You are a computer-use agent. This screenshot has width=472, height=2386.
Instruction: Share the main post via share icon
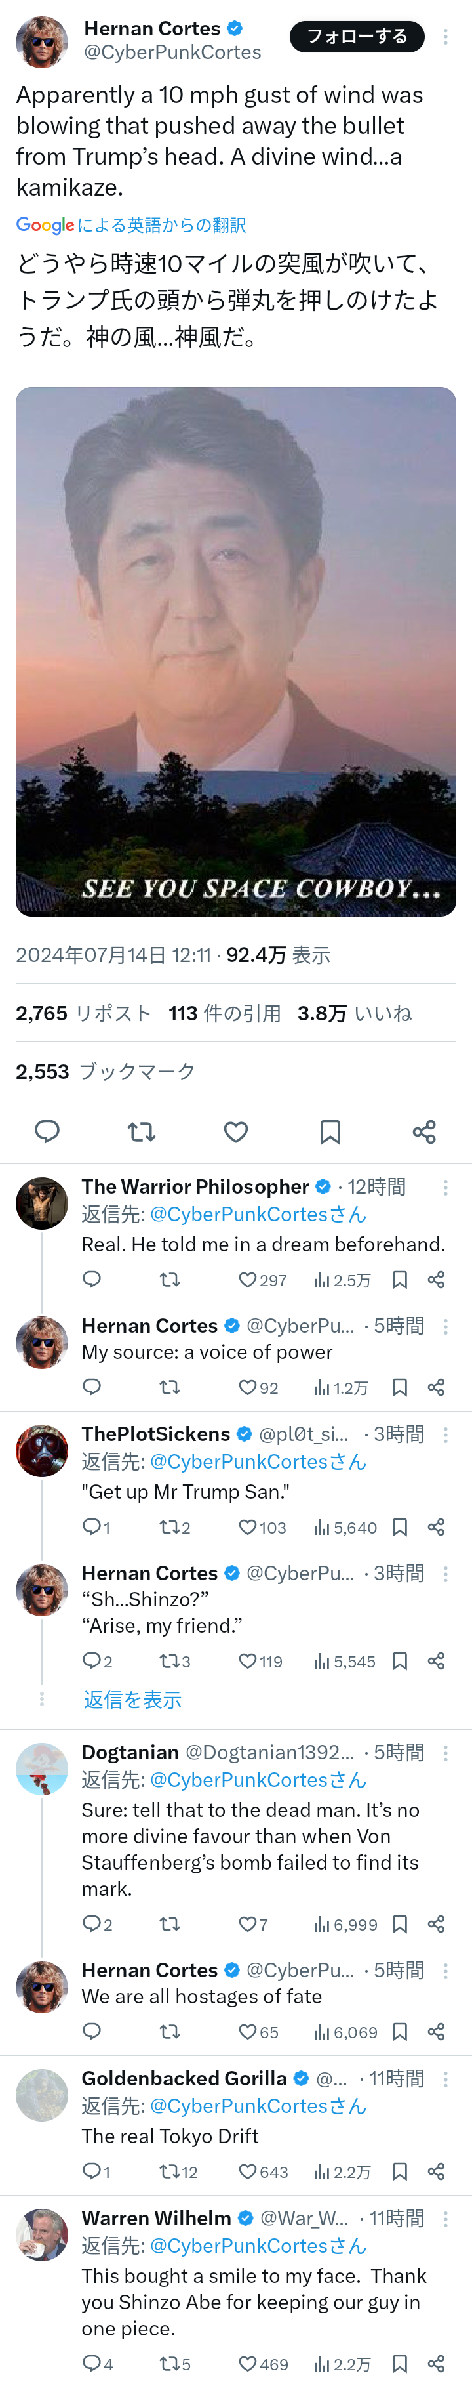click(x=424, y=1131)
